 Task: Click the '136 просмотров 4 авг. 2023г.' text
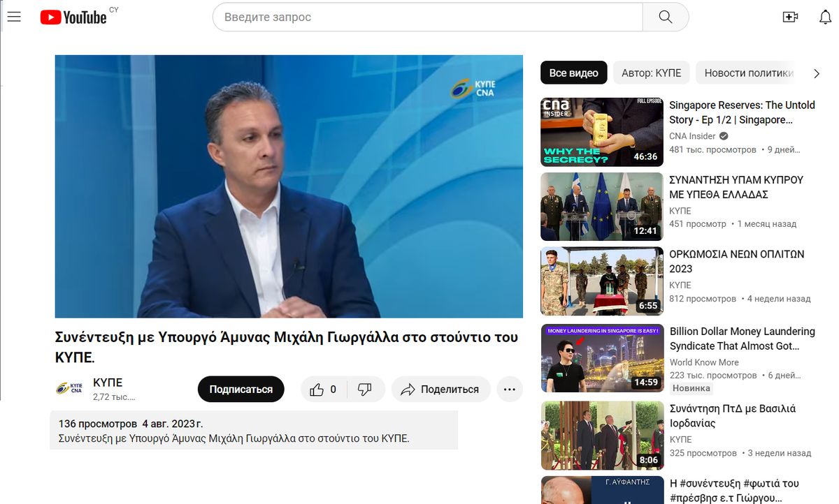131,424
